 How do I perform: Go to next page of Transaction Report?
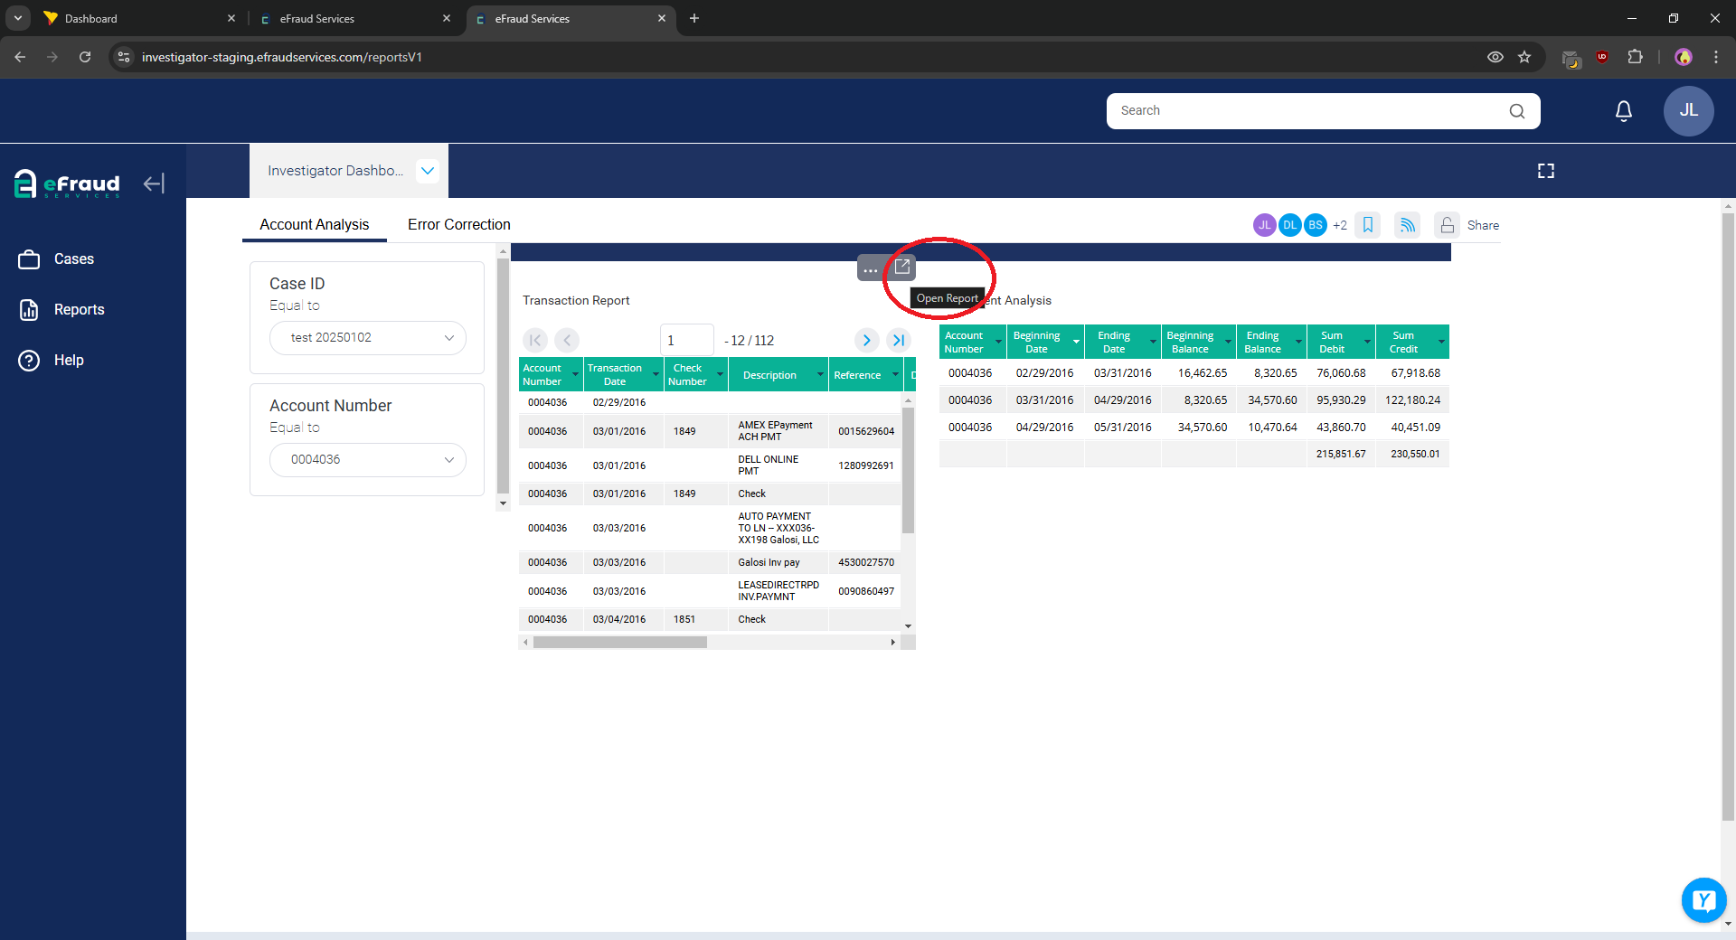(x=866, y=340)
